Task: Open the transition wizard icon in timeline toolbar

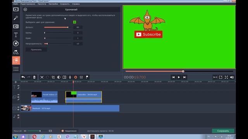Action: [64, 77]
